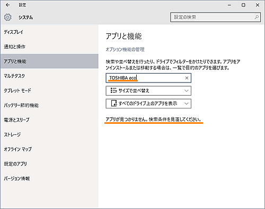Select バッテリー節約機能 in the sidebar
The image size is (265, 209).
click(49, 105)
